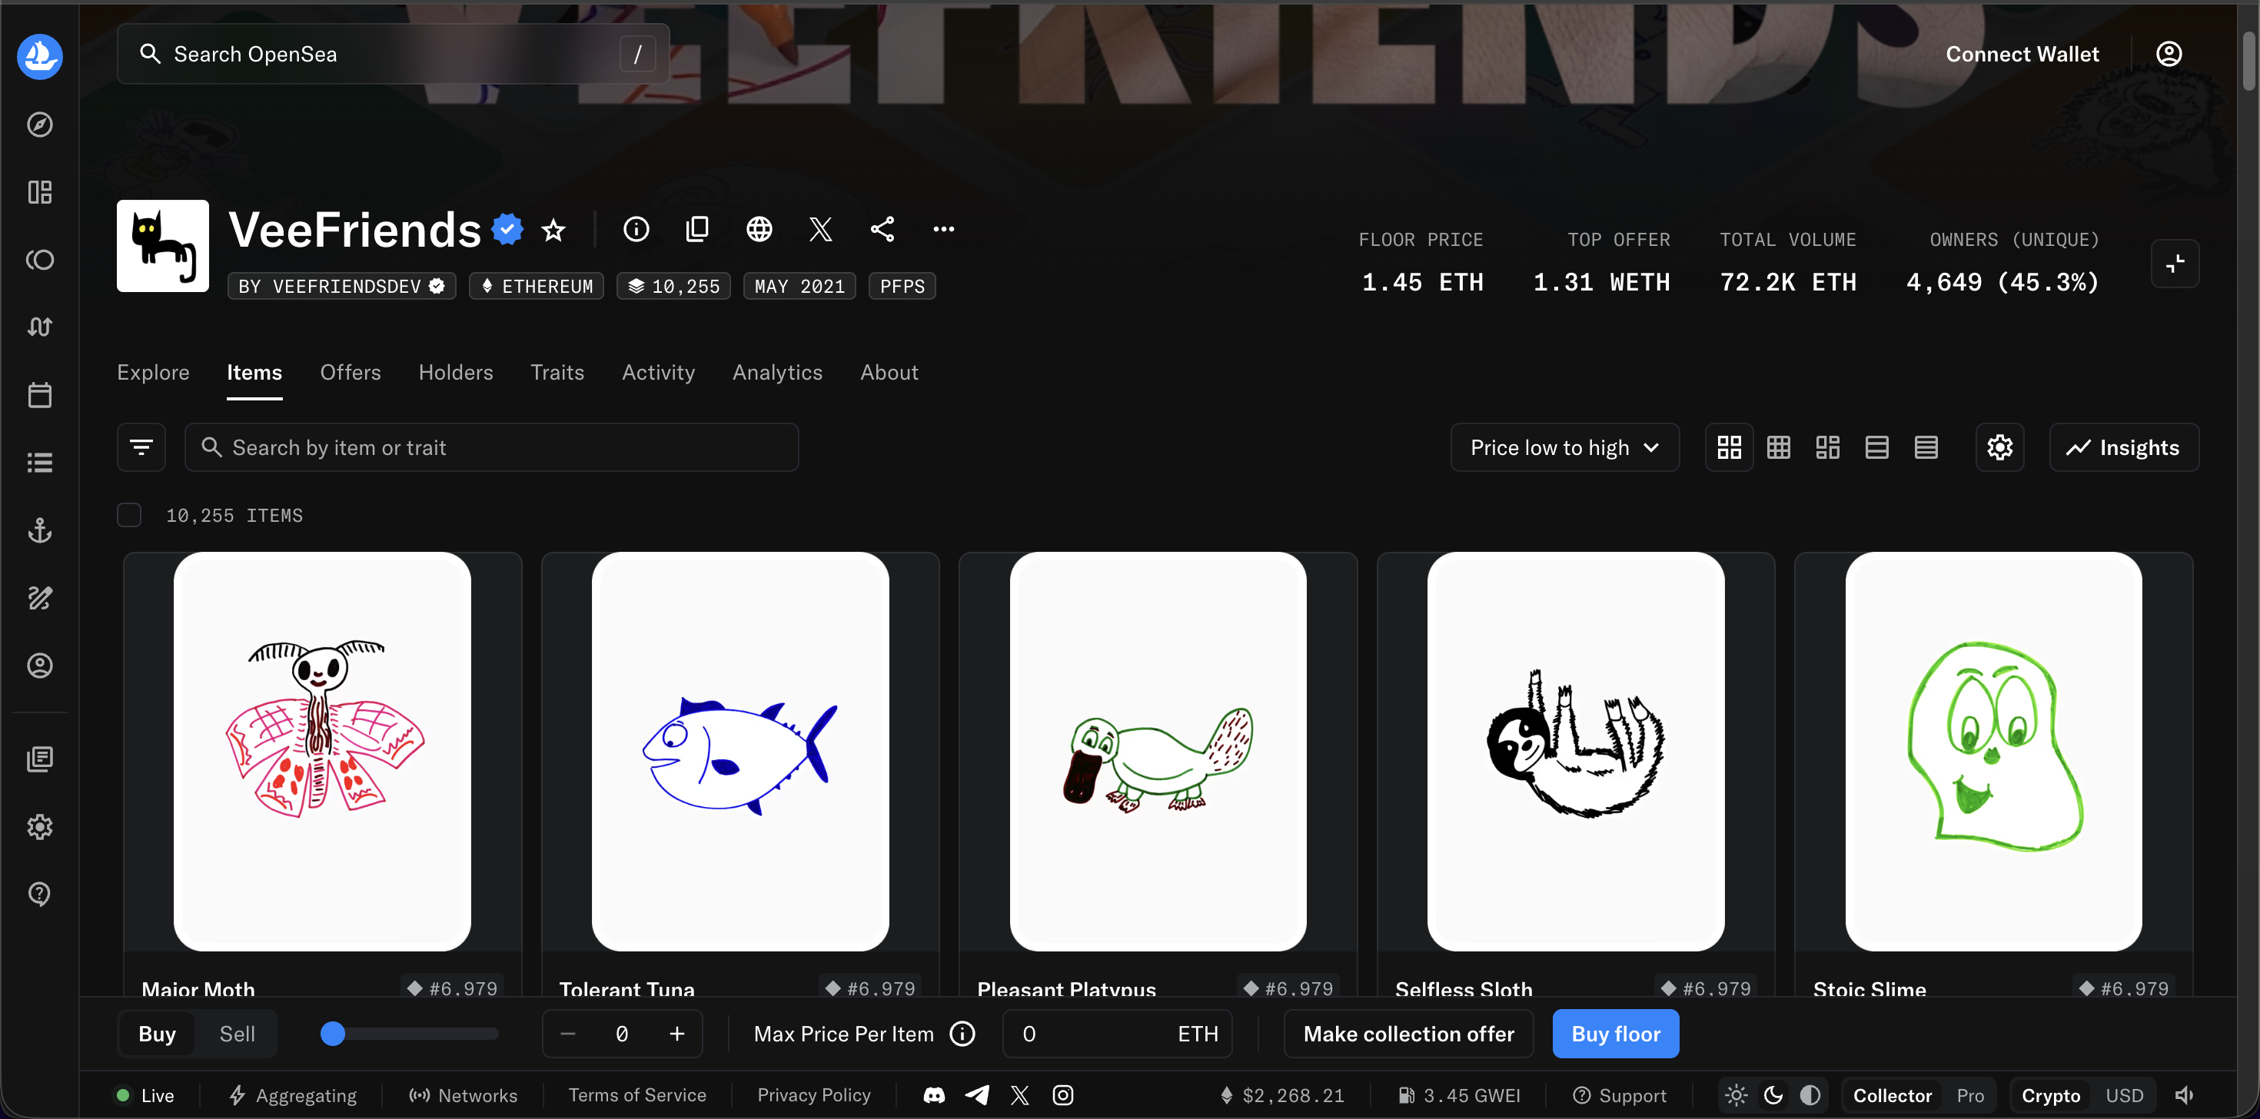The height and width of the screenshot is (1119, 2260).
Task: Open the collection website globe icon
Action: [x=759, y=230]
